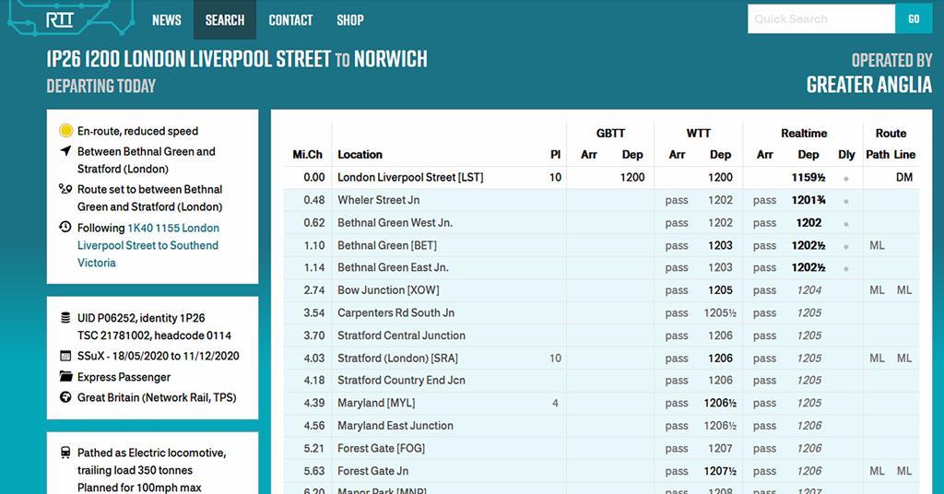This screenshot has height=494, width=944.
Task: Click Forest Gate [FOG] location
Action: coord(381,448)
